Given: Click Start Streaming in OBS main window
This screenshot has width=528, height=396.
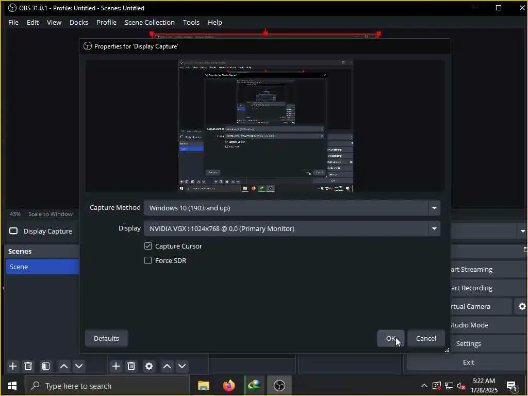Looking at the screenshot, I should [489, 269].
